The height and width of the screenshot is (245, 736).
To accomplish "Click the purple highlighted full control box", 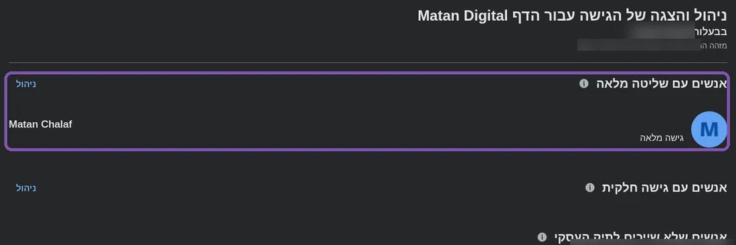I will 367,111.
